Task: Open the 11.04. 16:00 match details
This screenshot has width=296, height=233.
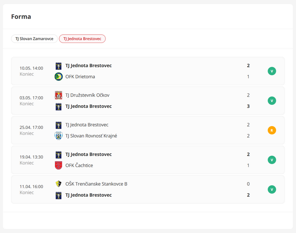Action: pos(148,190)
